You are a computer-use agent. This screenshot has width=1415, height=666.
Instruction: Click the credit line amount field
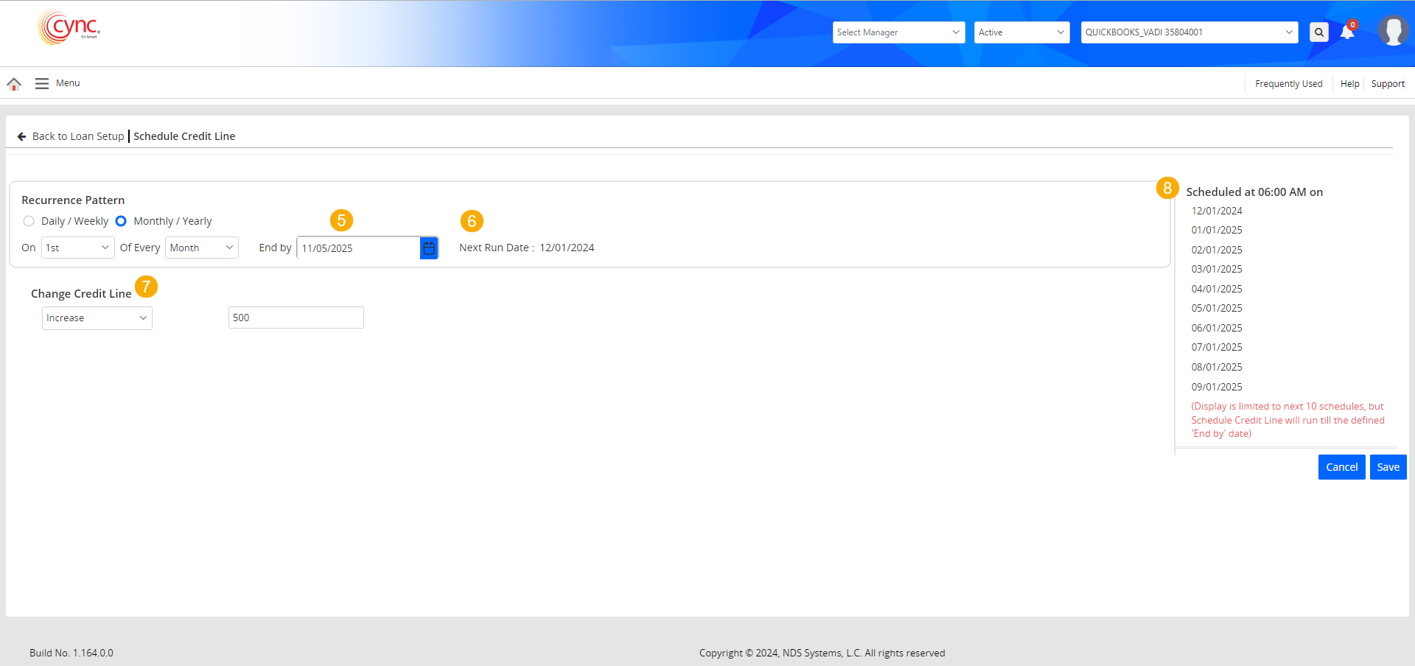tap(296, 318)
